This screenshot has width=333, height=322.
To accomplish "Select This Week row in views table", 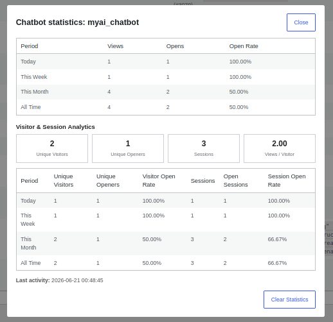I will coord(166,77).
